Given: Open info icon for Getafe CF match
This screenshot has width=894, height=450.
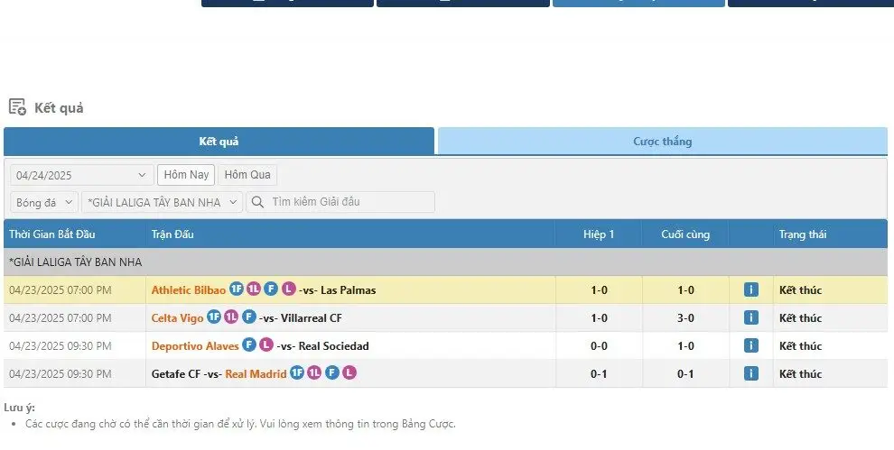Looking at the screenshot, I should tap(750, 373).
